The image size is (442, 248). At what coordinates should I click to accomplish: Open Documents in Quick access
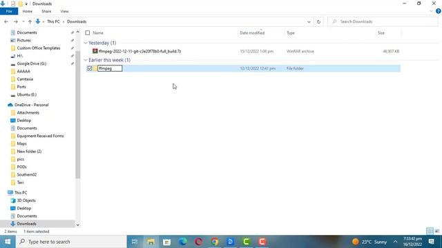point(27,32)
